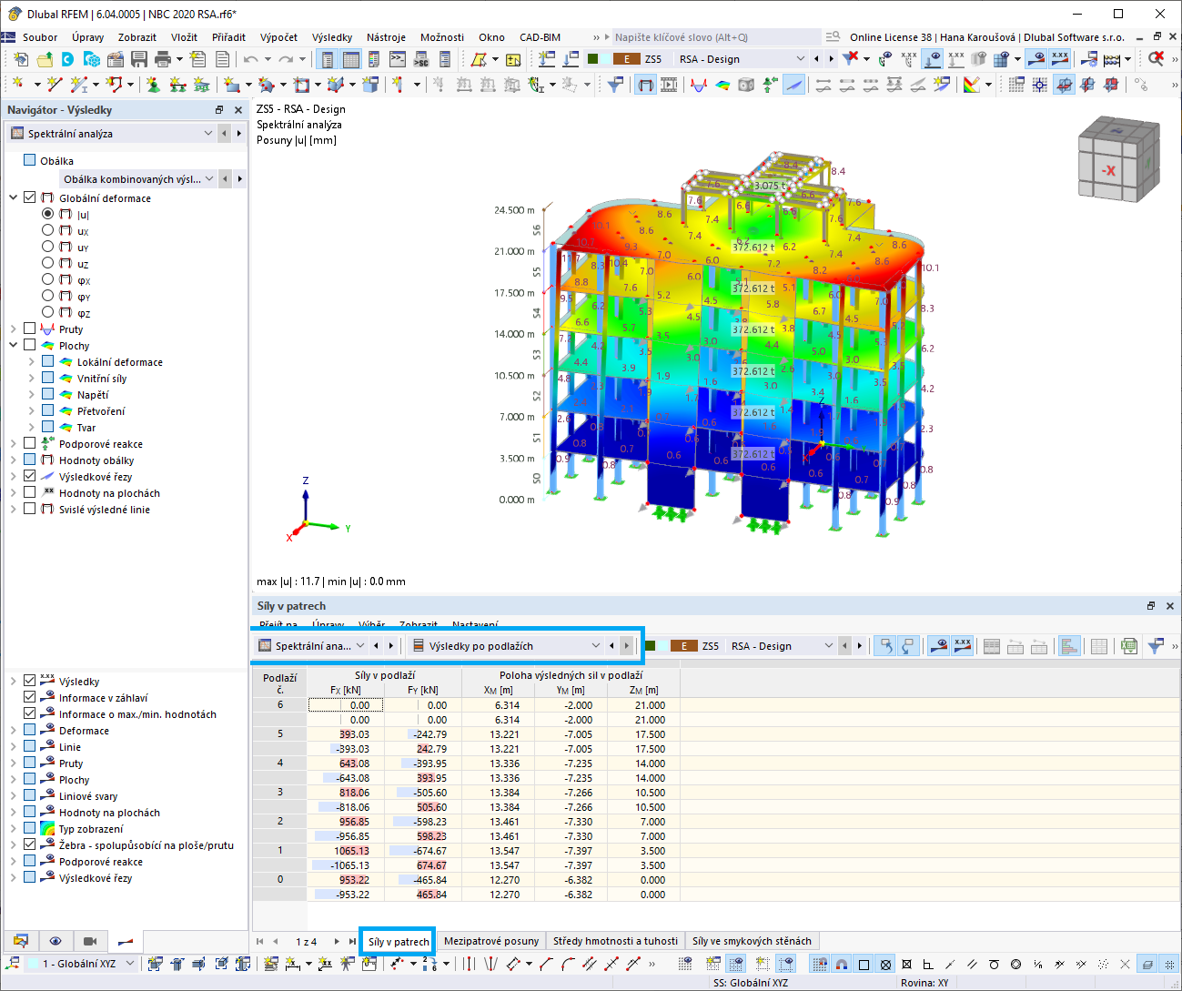Click the nodal support tool icon
This screenshot has width=1182, height=991.
click(x=152, y=85)
